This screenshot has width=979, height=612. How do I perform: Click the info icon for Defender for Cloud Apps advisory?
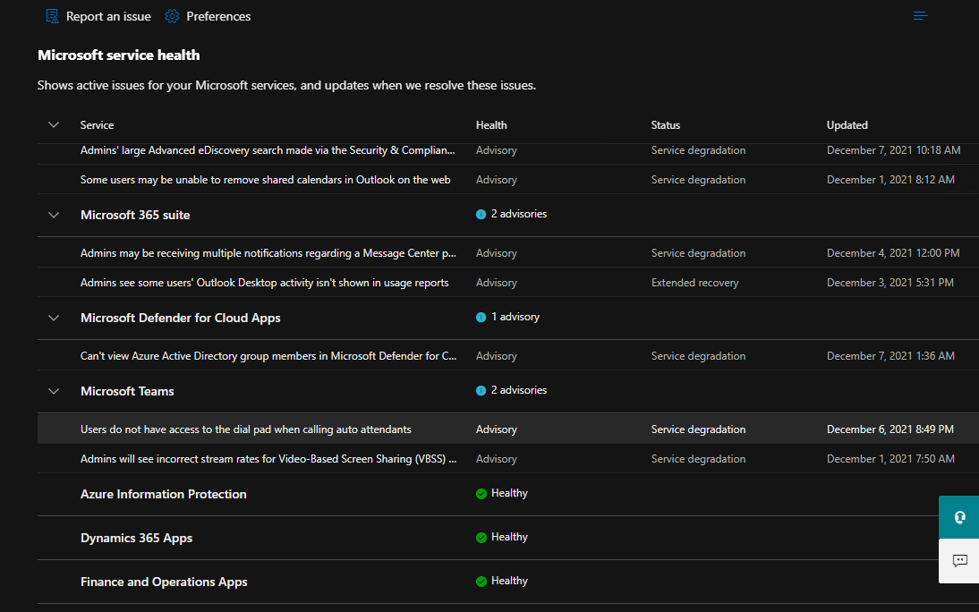481,318
